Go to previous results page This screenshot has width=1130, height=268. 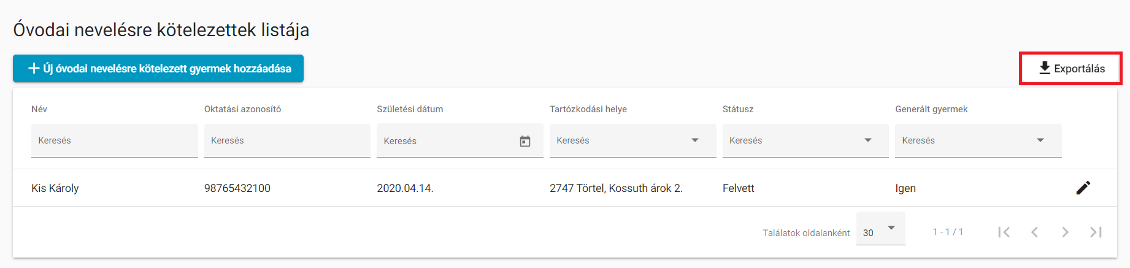tap(1034, 232)
